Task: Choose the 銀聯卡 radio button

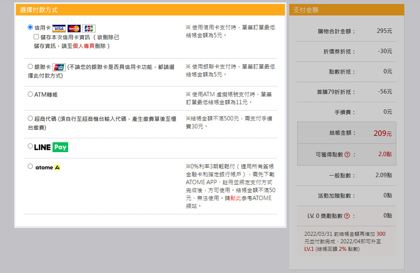Action: coord(31,67)
